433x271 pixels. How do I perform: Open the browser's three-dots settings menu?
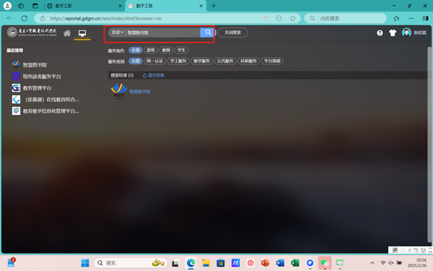(x=411, y=18)
